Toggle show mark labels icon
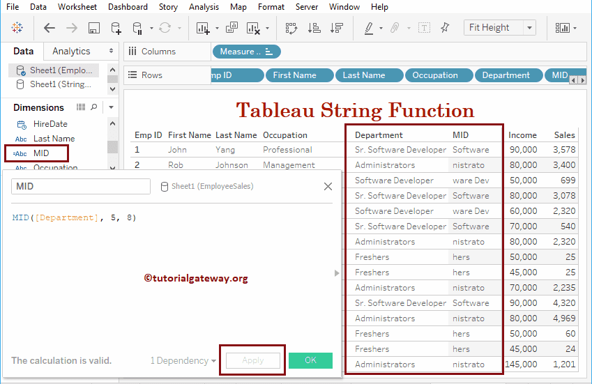592x384 pixels. pos(424,28)
